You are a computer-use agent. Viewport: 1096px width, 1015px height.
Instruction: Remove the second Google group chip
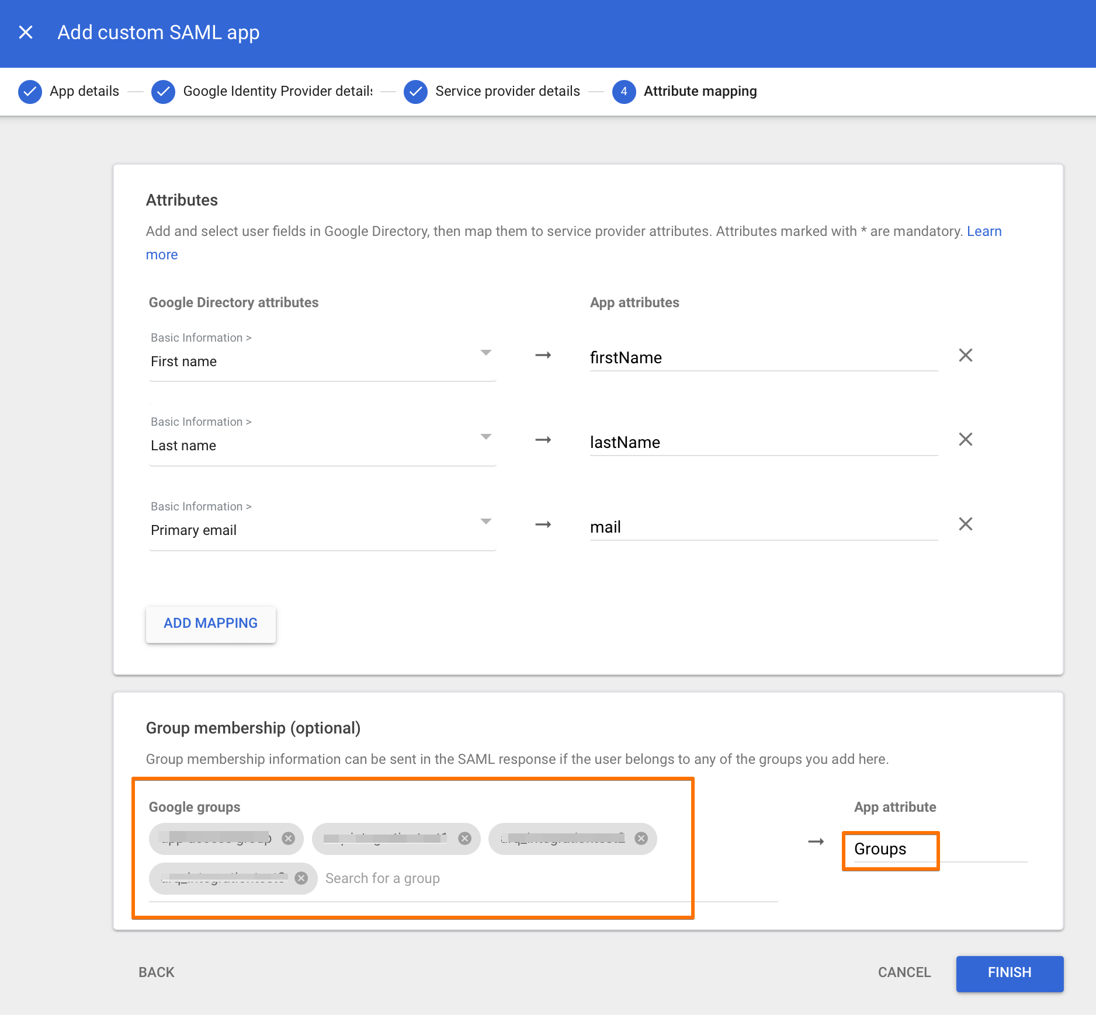(464, 839)
